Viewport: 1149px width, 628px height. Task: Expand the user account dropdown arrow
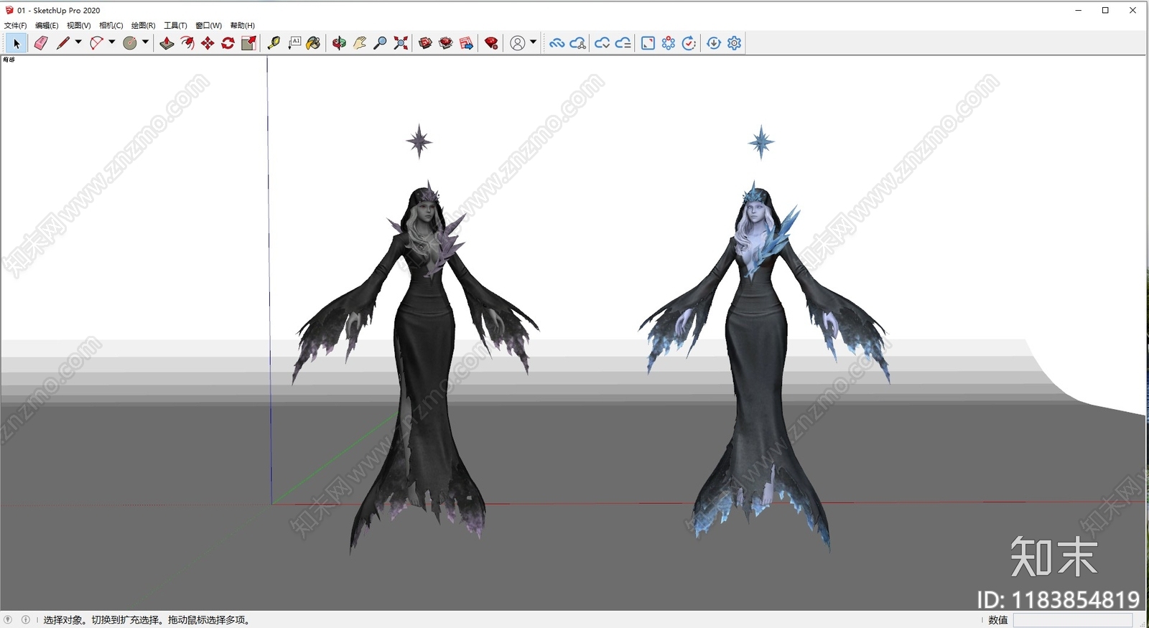pos(533,42)
